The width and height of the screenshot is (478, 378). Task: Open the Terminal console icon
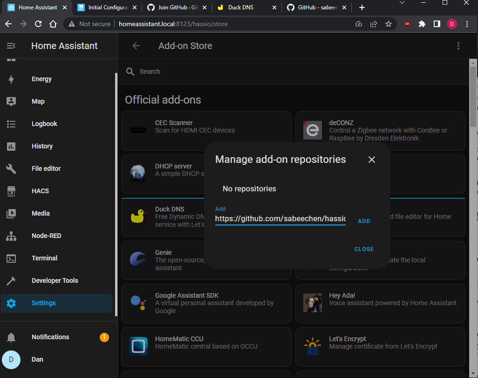point(11,259)
